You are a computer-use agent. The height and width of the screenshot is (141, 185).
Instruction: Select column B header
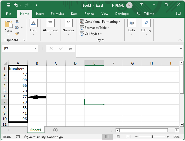coord(37,63)
